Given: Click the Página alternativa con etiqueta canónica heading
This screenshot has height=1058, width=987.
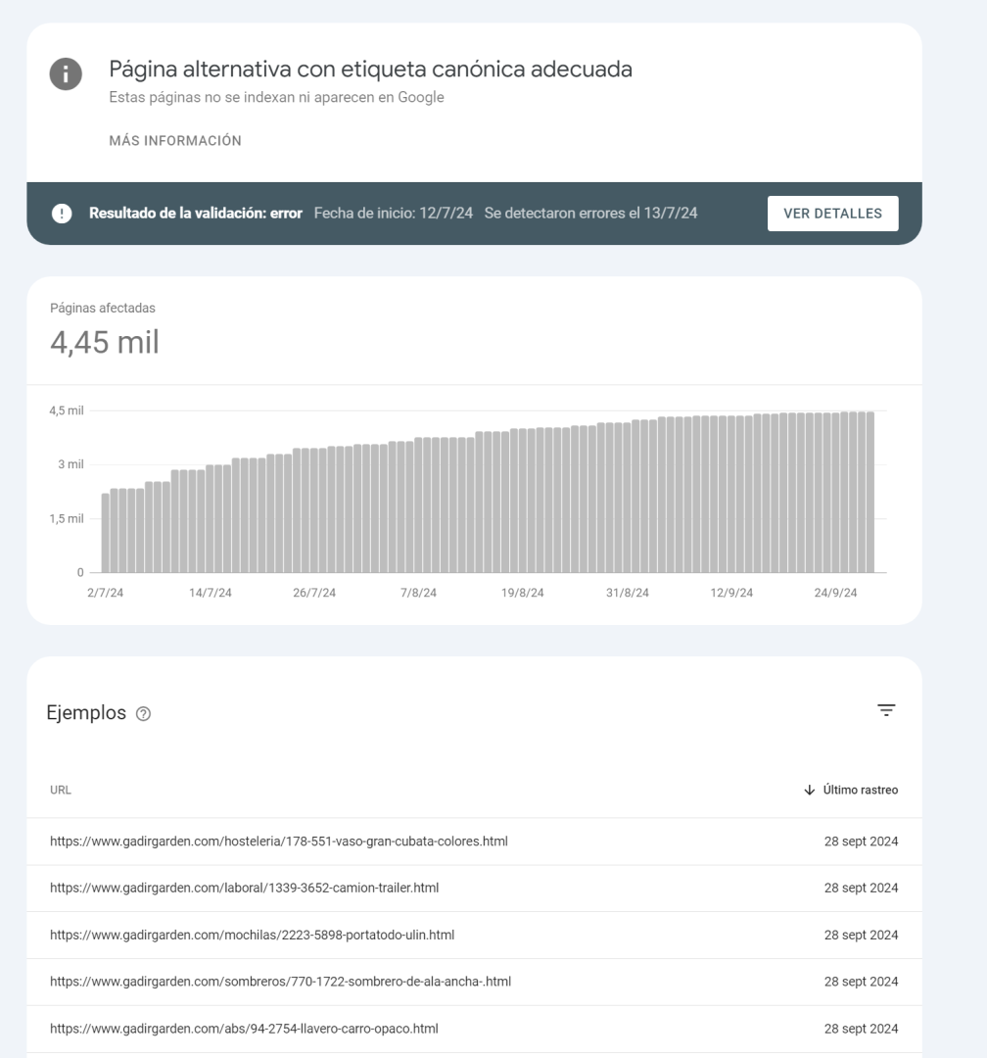Looking at the screenshot, I should coord(370,70).
